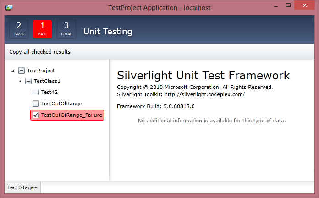Toggle the TestClass1 tri-state checkbox
This screenshot has width=319, height=198.
point(28,81)
